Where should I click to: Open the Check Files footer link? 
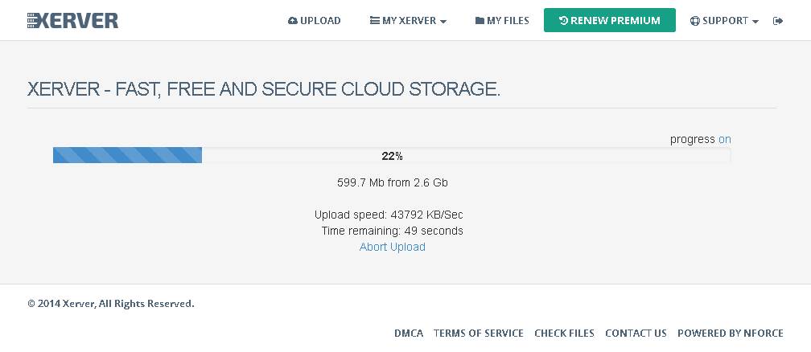[x=564, y=333]
